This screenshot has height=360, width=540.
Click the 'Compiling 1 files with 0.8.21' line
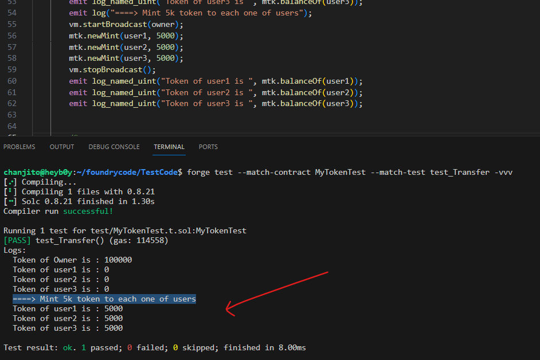(79, 191)
